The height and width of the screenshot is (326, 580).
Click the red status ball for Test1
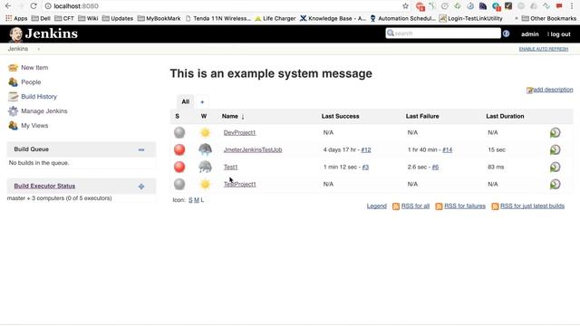click(179, 167)
